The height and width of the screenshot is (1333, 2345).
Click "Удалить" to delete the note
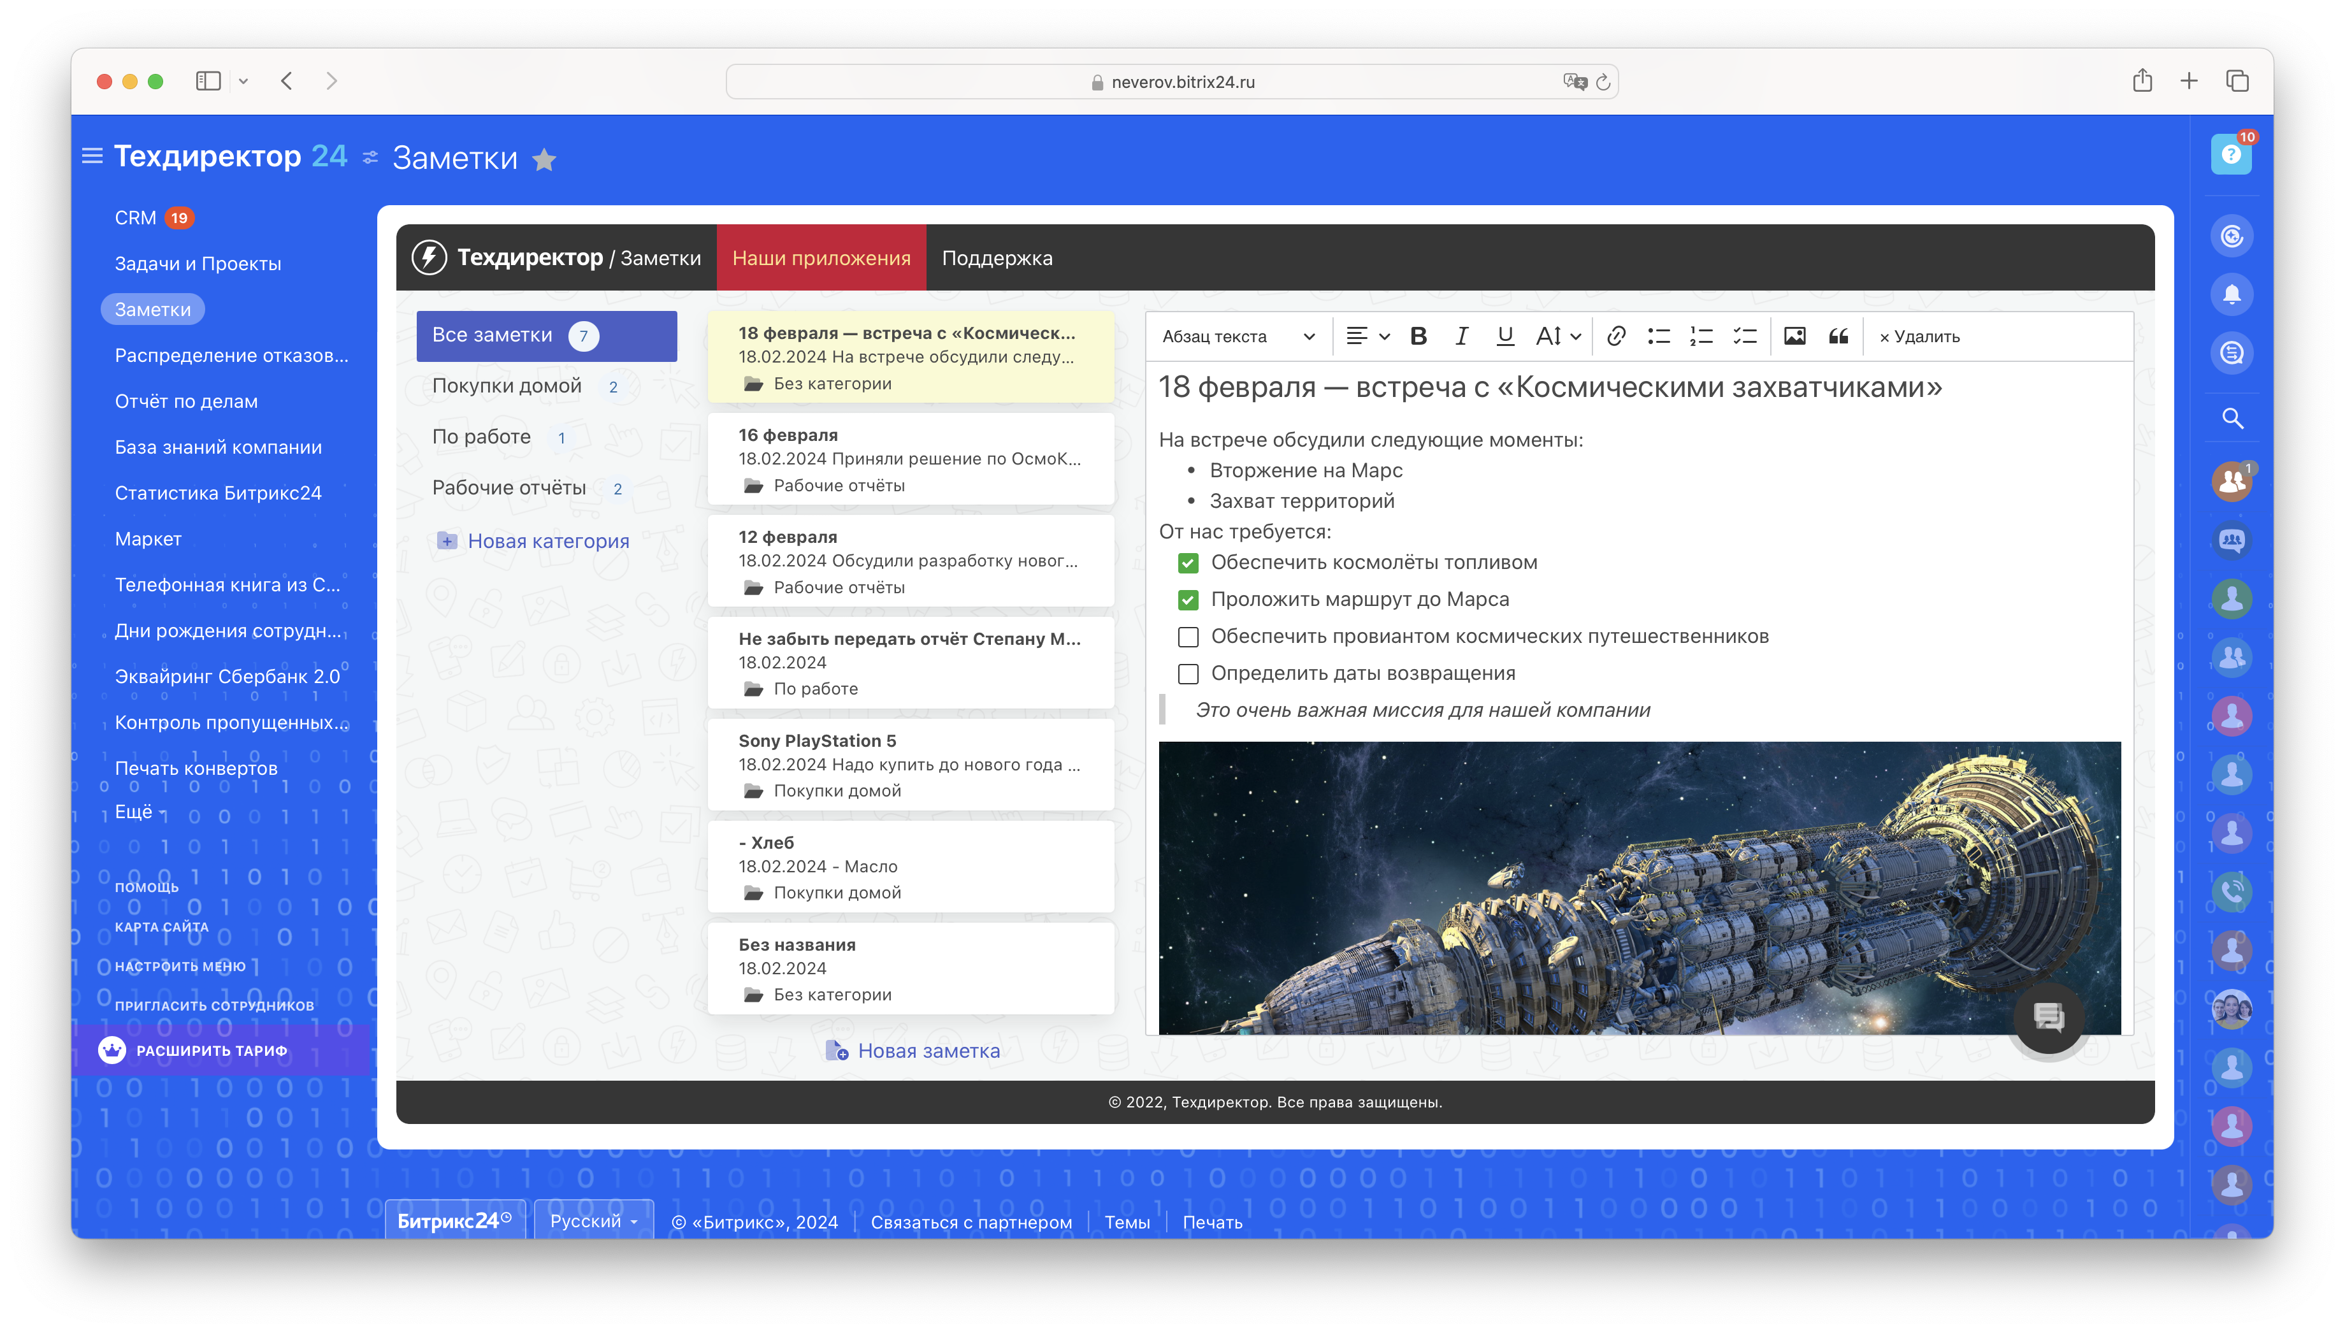pyautogui.click(x=1919, y=336)
